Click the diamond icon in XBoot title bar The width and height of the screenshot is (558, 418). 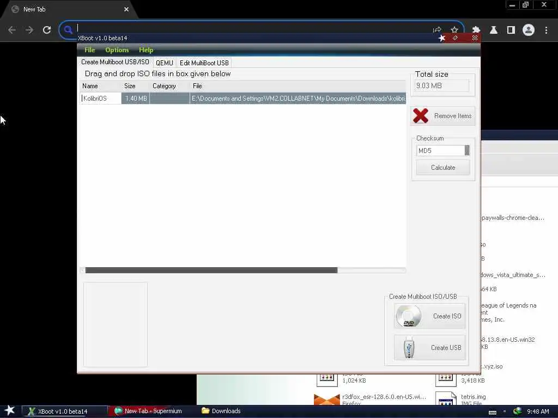(455, 38)
